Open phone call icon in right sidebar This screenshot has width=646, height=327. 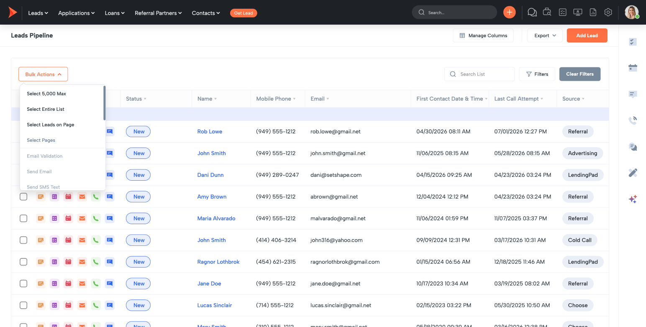click(x=633, y=121)
